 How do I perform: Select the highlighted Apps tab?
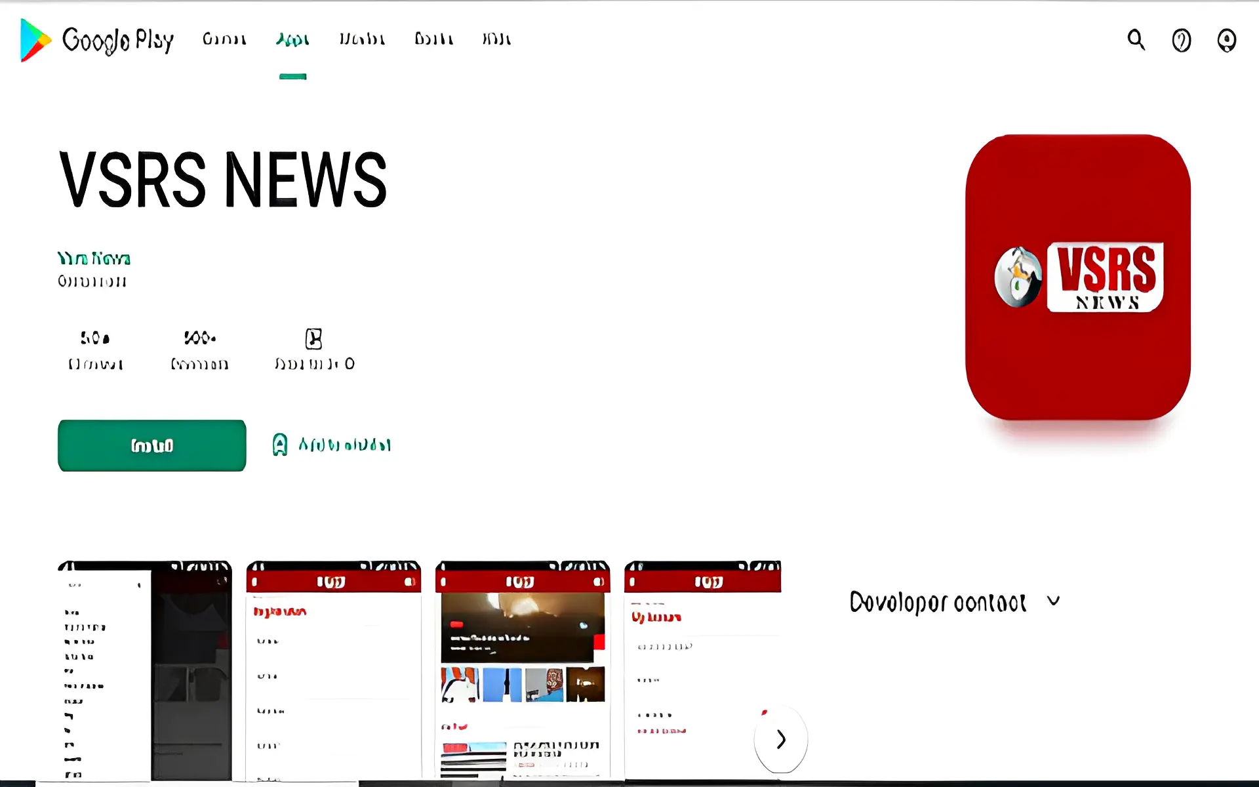click(292, 39)
